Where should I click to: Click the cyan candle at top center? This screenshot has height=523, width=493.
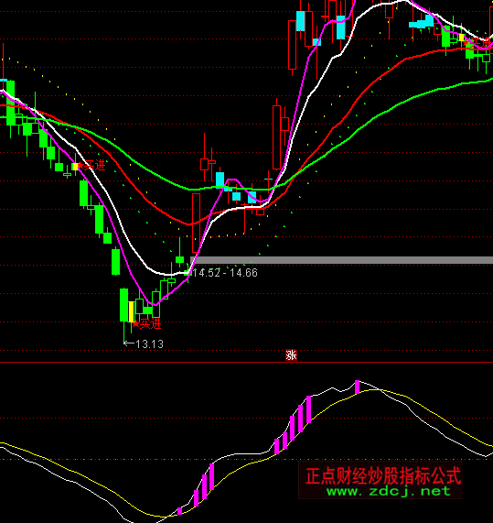(300, 21)
